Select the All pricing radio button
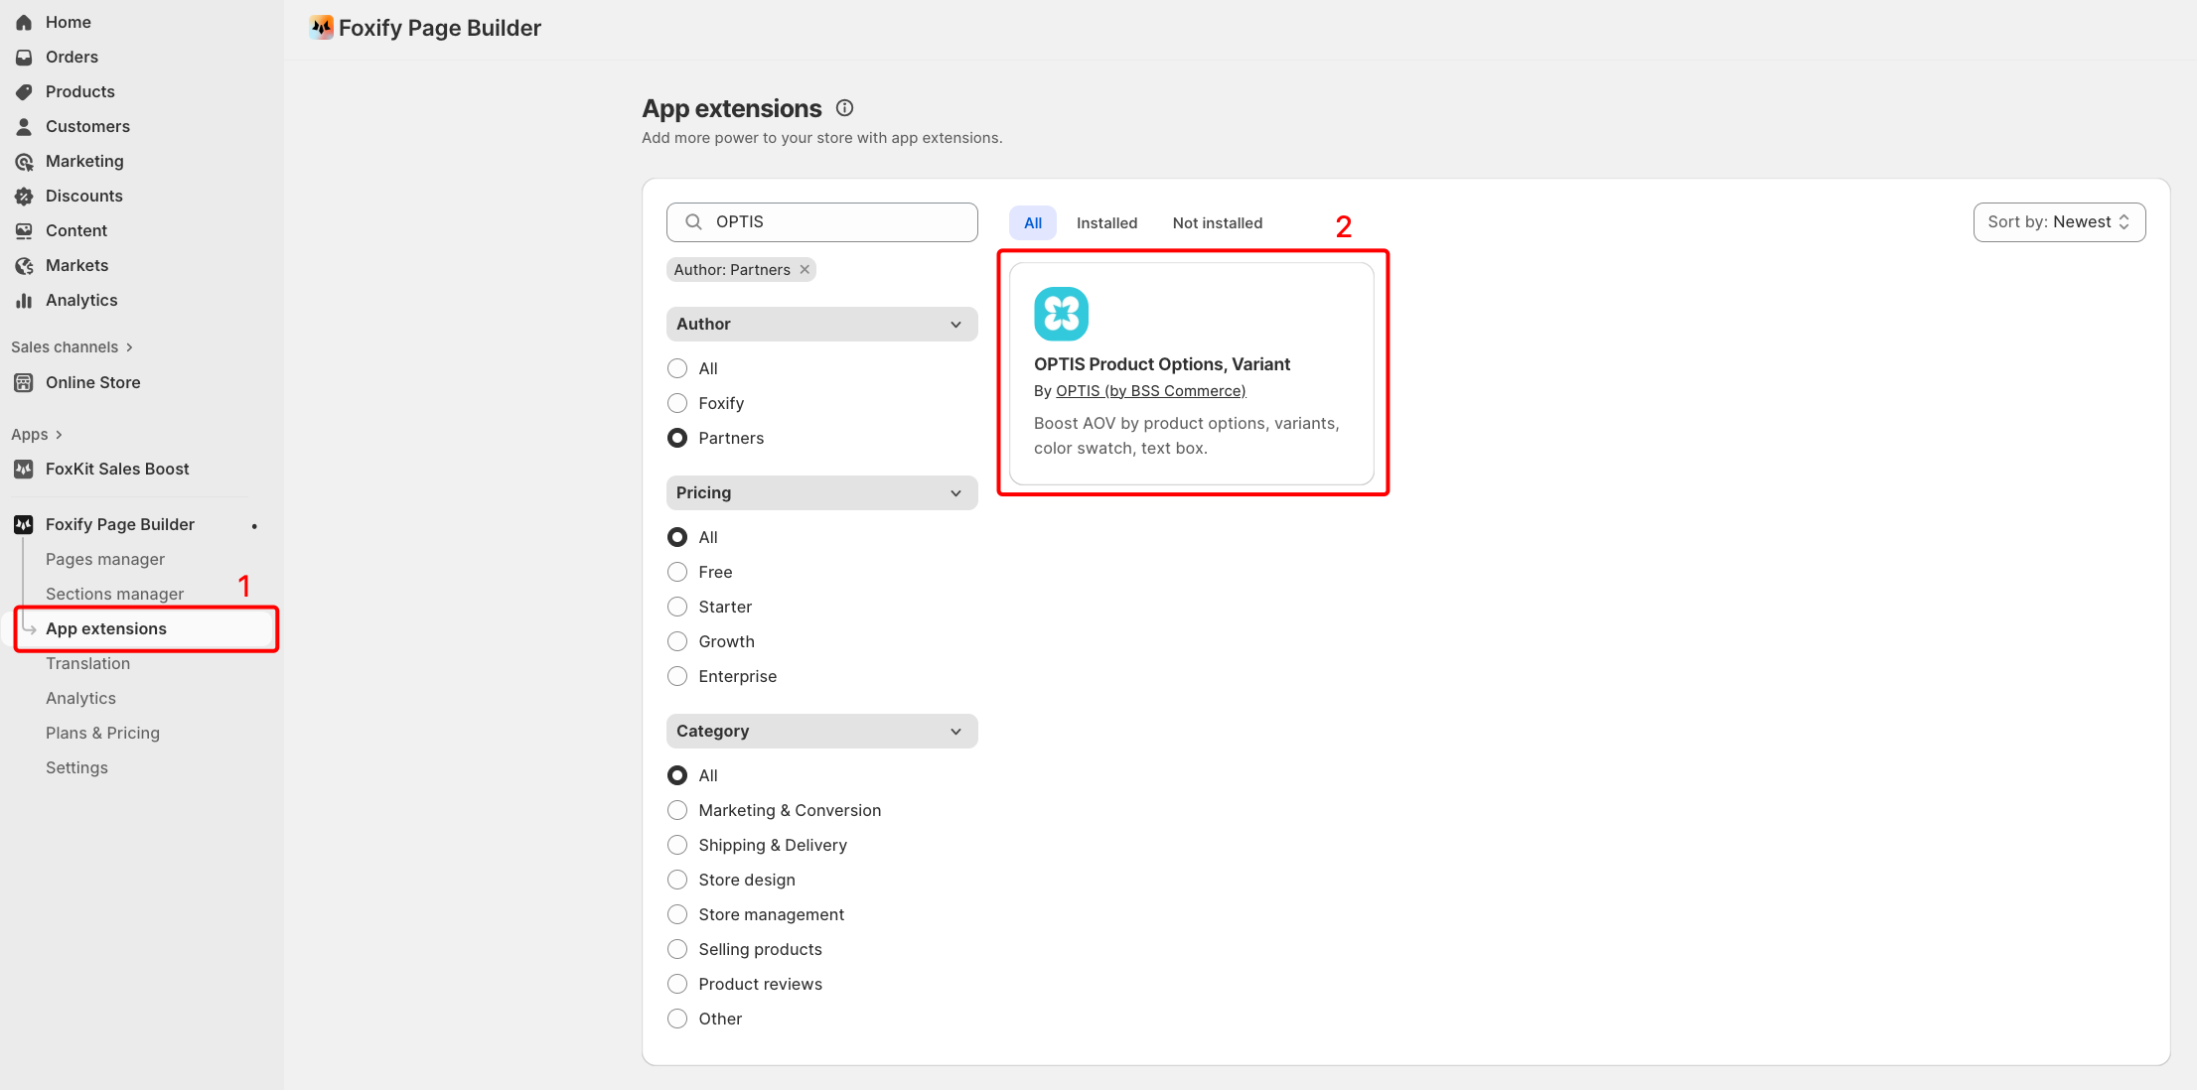Viewport: 2197px width, 1090px height. pos(677,537)
